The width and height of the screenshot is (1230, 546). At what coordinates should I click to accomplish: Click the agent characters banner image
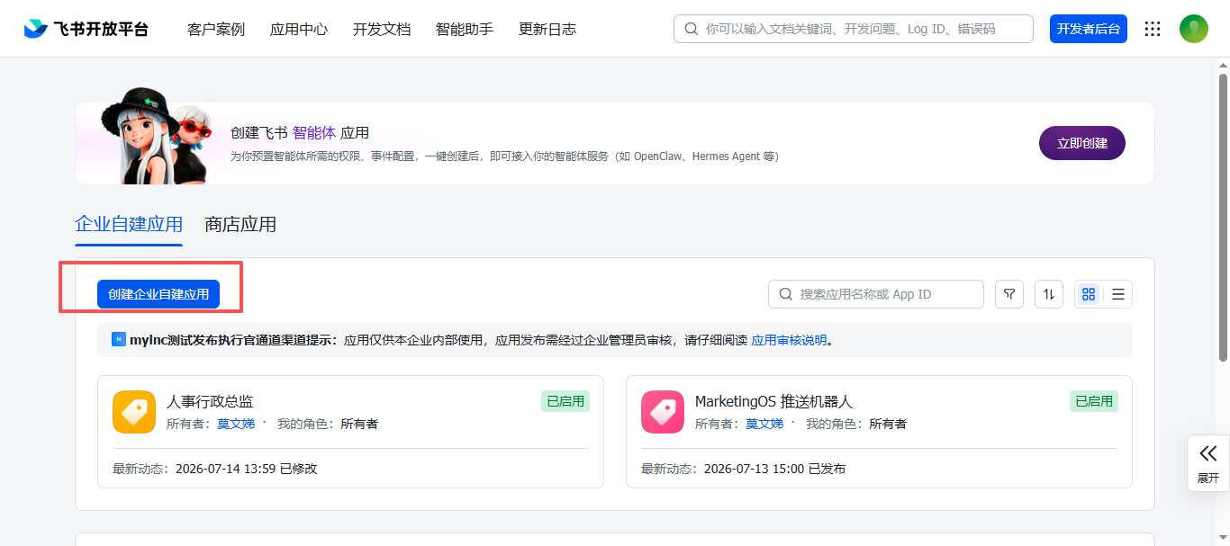click(157, 136)
